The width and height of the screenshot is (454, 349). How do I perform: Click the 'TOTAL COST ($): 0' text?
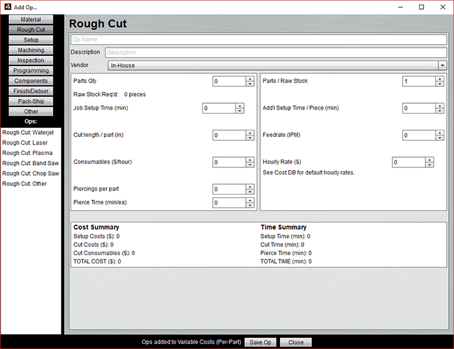(x=97, y=261)
